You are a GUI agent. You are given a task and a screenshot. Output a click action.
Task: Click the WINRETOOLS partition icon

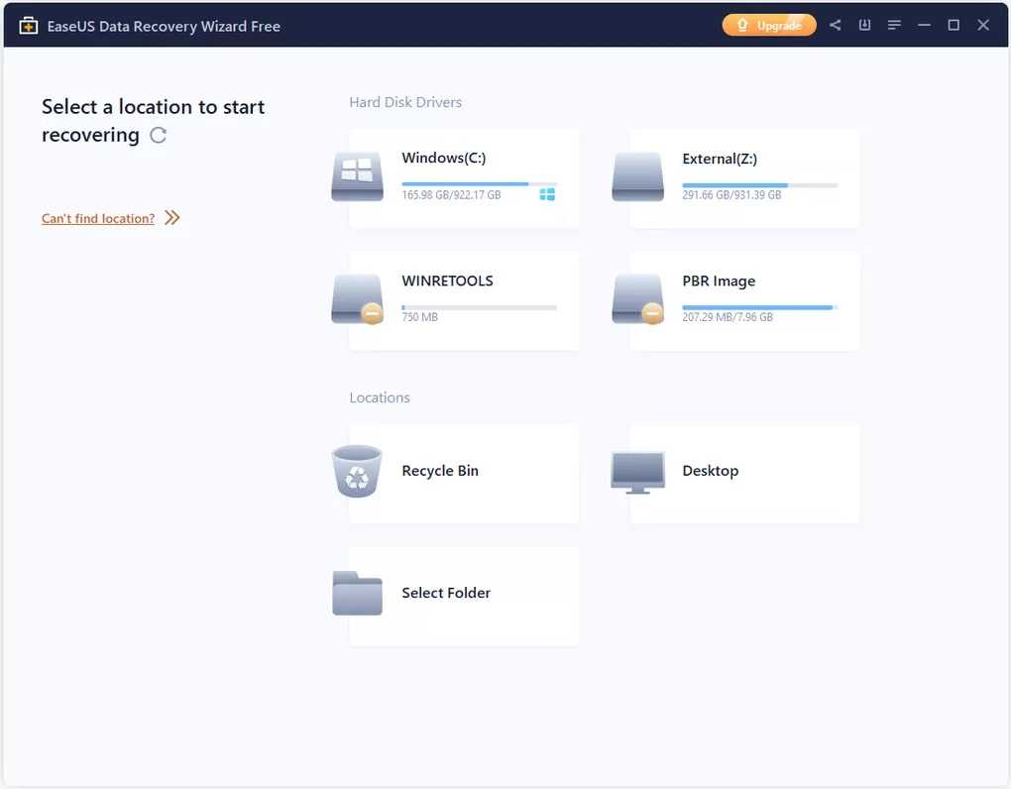tap(357, 299)
